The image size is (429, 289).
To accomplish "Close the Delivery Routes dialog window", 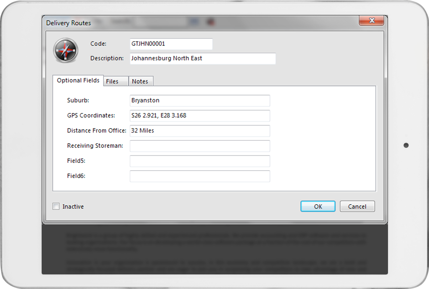I will (x=371, y=21).
